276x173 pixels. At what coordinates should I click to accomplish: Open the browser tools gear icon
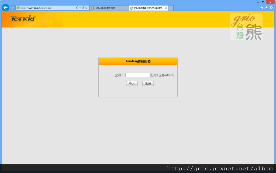[271, 8]
